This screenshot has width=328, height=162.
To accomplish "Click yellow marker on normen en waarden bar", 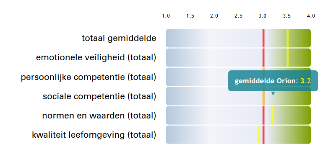I will click(273, 116).
